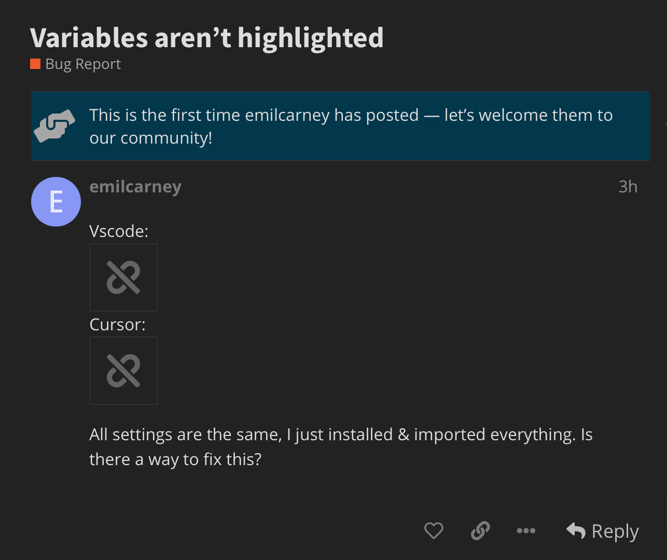Click the Reply button
The width and height of the screenshot is (667, 560).
point(602,531)
